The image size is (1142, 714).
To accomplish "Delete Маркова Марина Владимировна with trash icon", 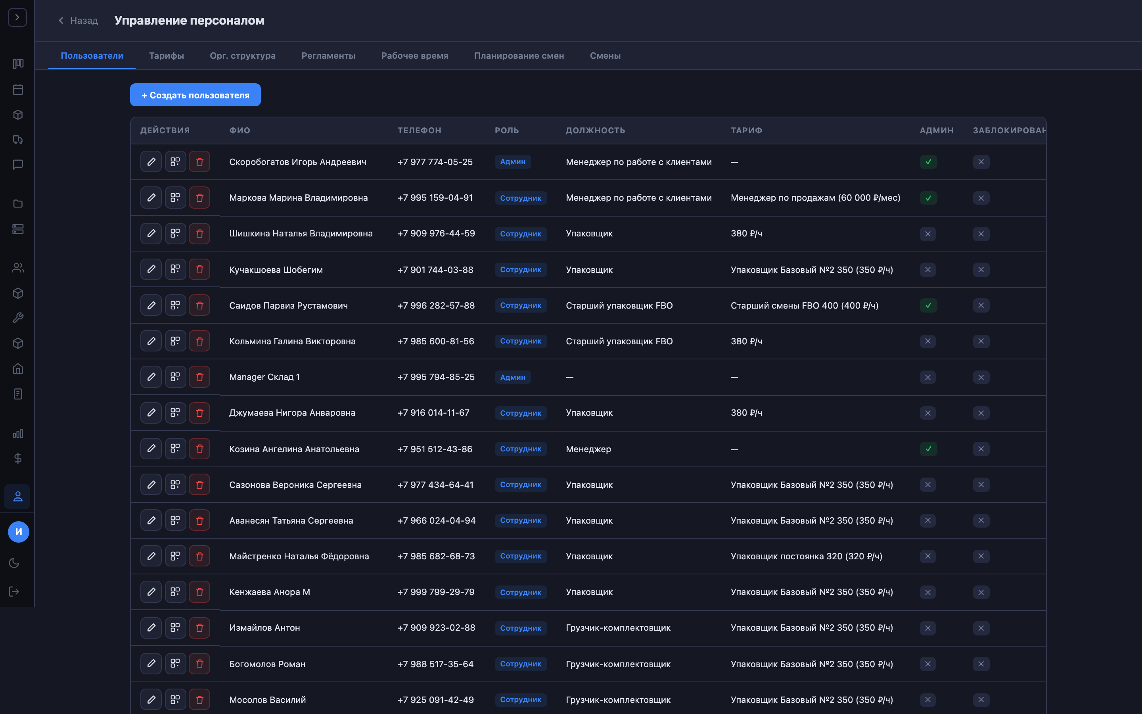I will point(199,198).
